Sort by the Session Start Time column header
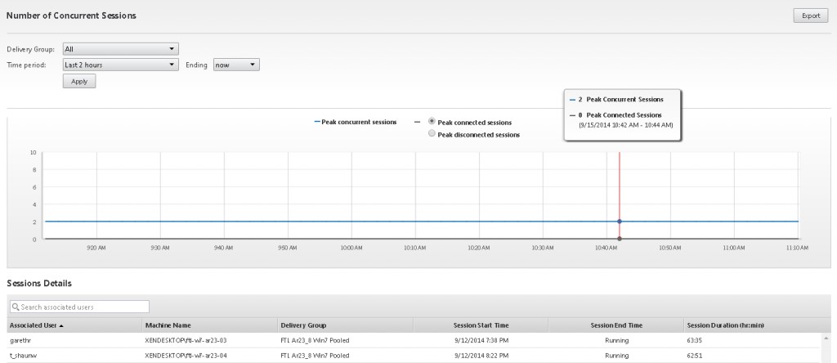The height and width of the screenshot is (363, 837). point(481,325)
